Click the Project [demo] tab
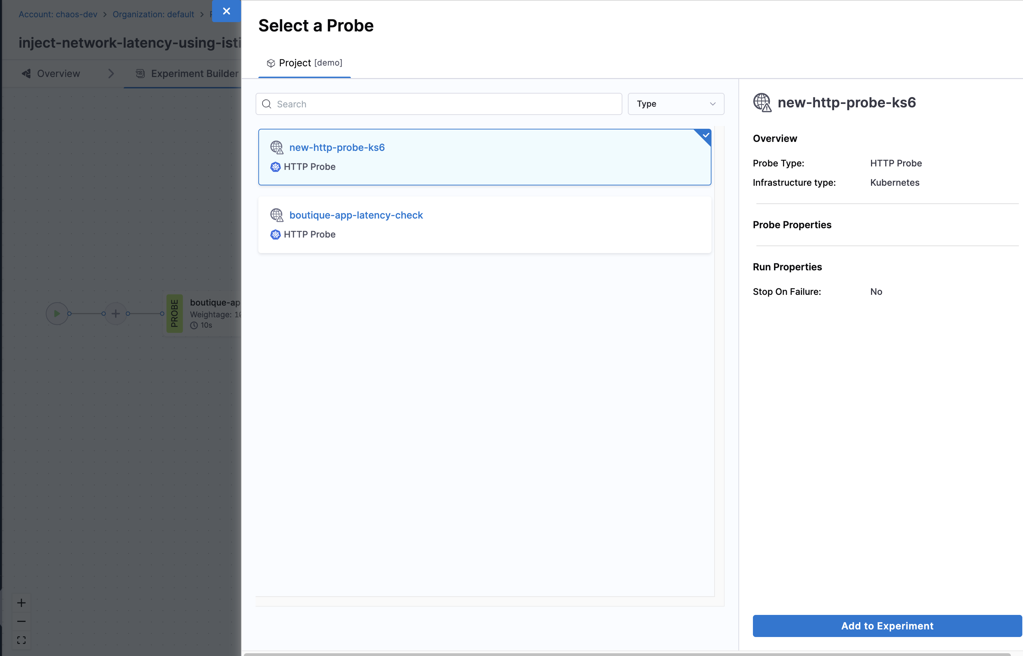This screenshot has width=1023, height=656. click(x=304, y=63)
